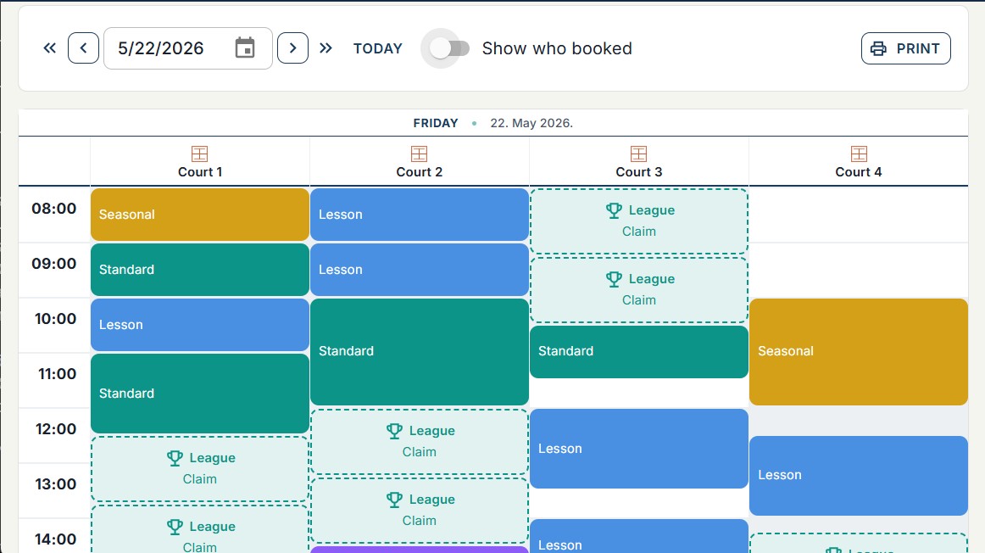This screenshot has height=553, width=985.
Task: Select the Court 2 column header label
Action: (419, 172)
